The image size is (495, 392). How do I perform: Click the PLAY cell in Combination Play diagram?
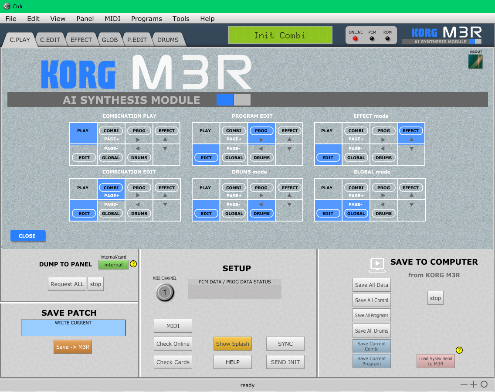point(83,133)
